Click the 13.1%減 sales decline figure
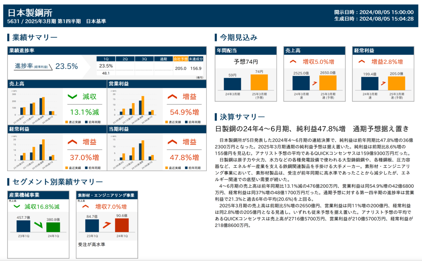 coord(84,112)
